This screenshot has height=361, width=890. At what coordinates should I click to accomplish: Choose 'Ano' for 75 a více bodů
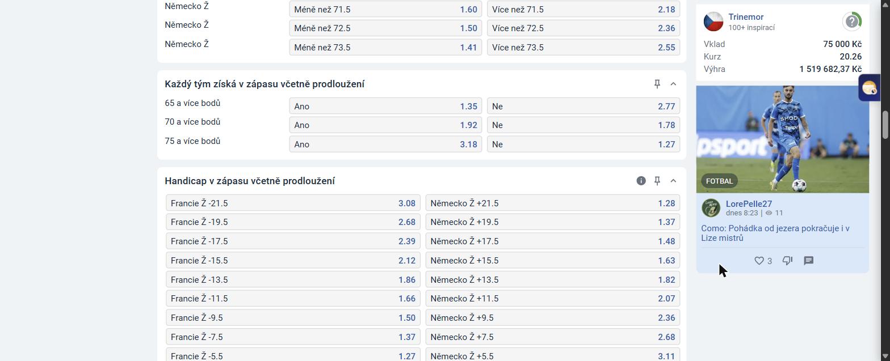pyautogui.click(x=385, y=145)
